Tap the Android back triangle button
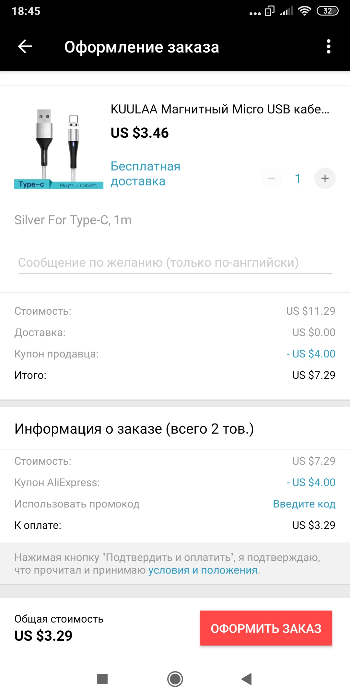The image size is (350, 700). click(x=247, y=679)
